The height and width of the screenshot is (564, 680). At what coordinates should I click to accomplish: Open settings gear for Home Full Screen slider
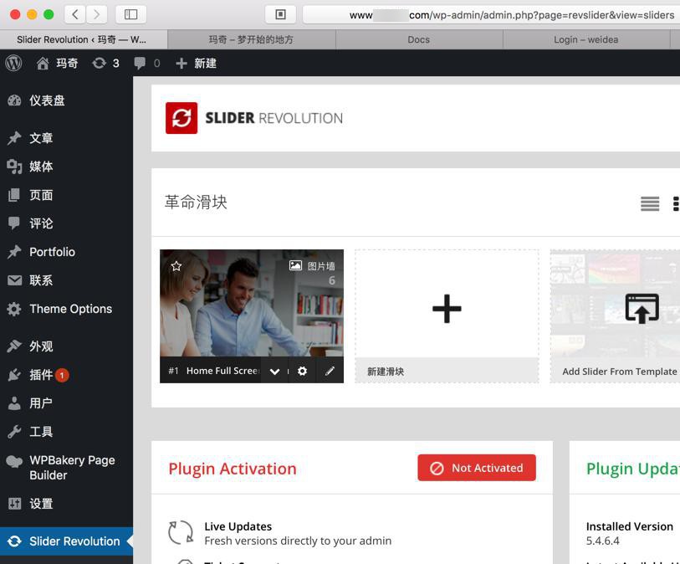(302, 371)
